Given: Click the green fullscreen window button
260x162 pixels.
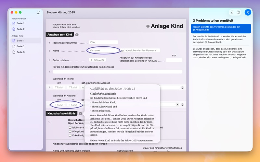Looking at the screenshot, I should coord(20,12).
